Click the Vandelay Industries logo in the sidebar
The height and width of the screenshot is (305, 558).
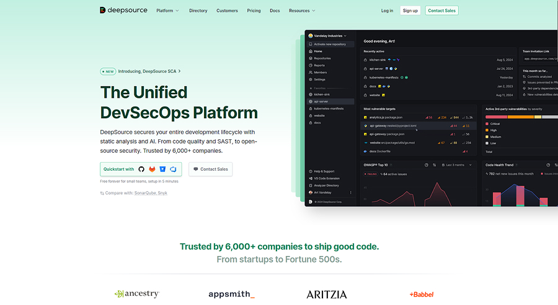(x=311, y=36)
